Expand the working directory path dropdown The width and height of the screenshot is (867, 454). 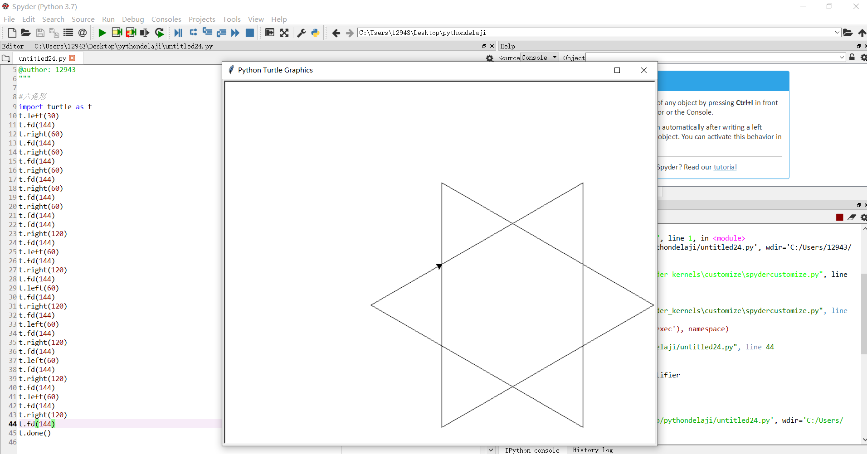[837, 33]
